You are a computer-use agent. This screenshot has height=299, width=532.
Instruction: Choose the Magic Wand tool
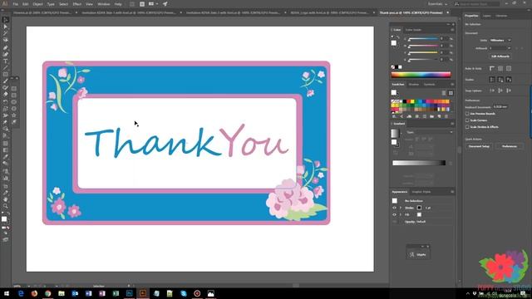6,33
